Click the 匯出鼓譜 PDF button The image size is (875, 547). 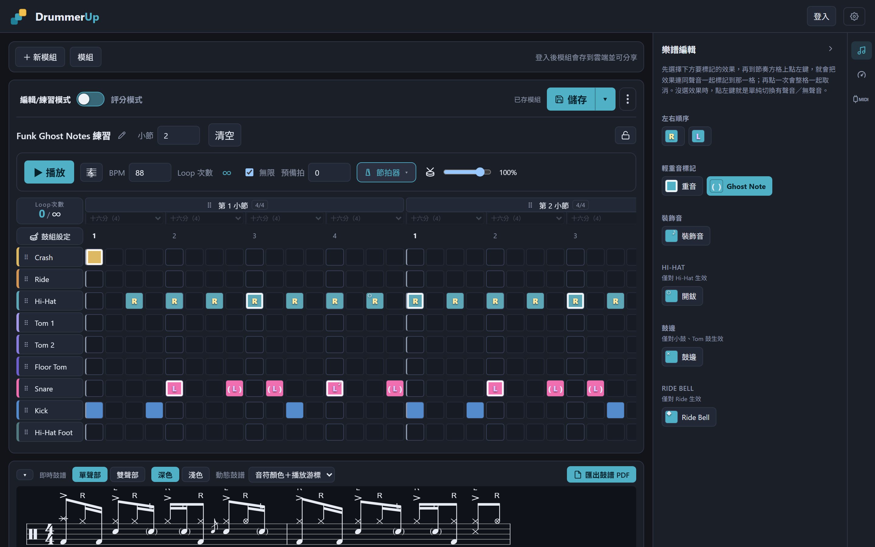pyautogui.click(x=601, y=475)
